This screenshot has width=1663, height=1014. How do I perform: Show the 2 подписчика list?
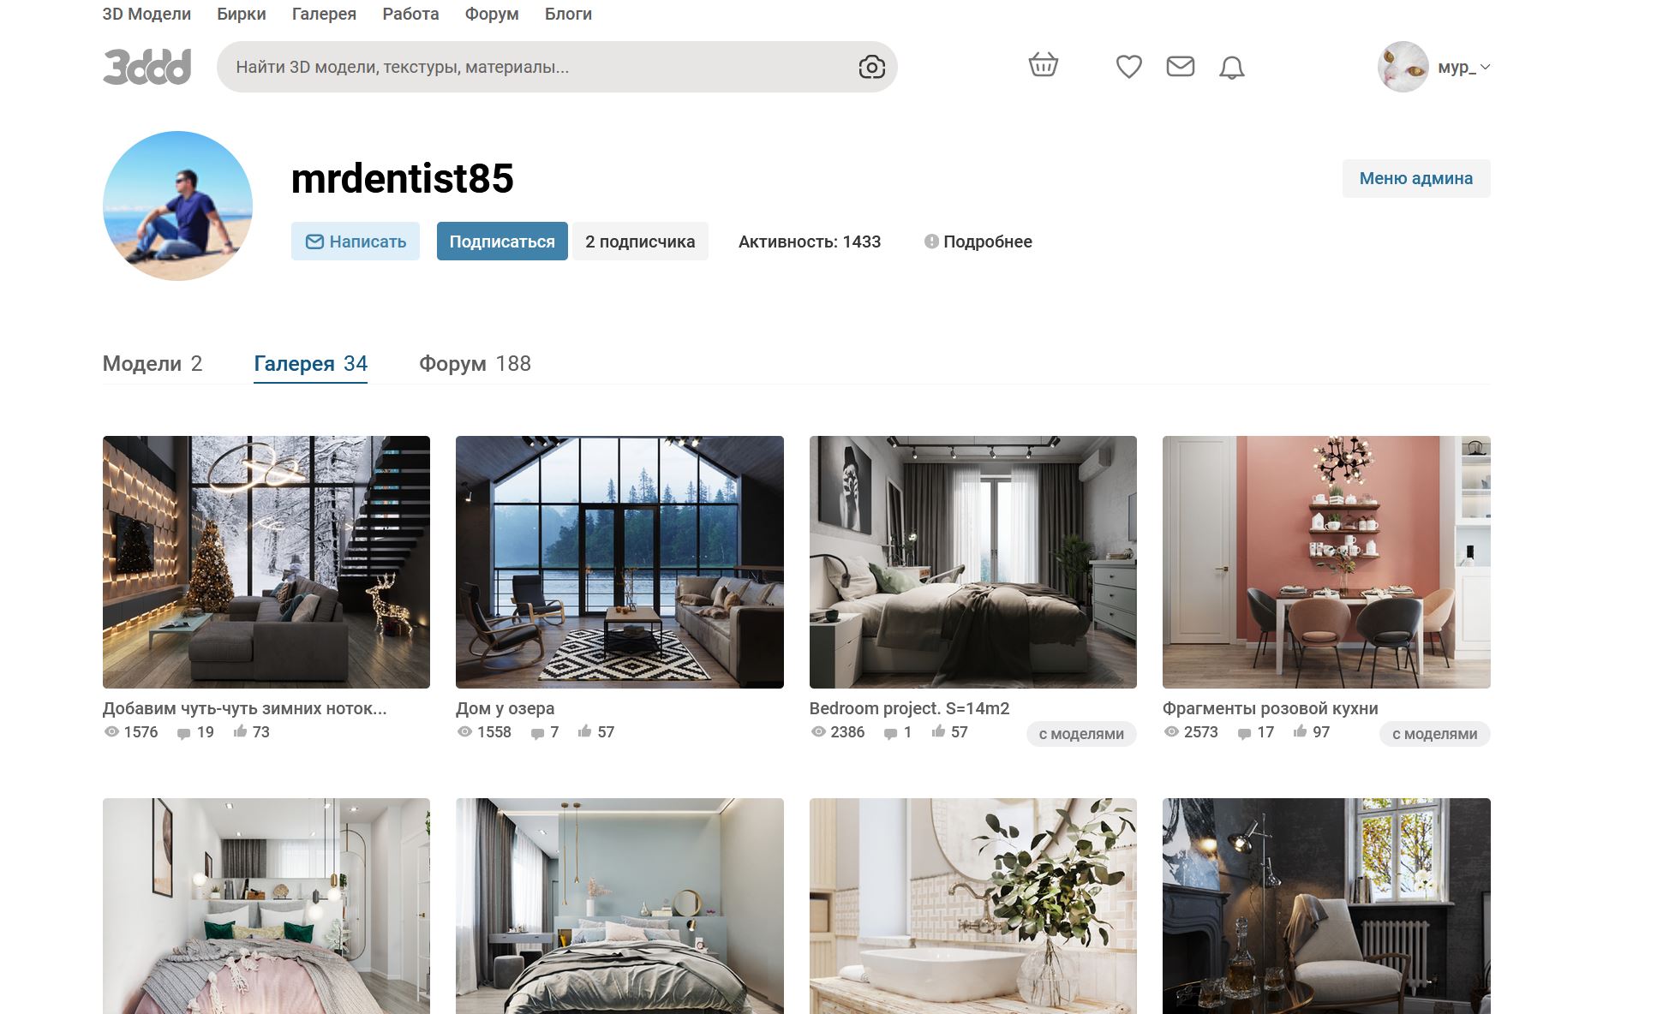coord(640,242)
